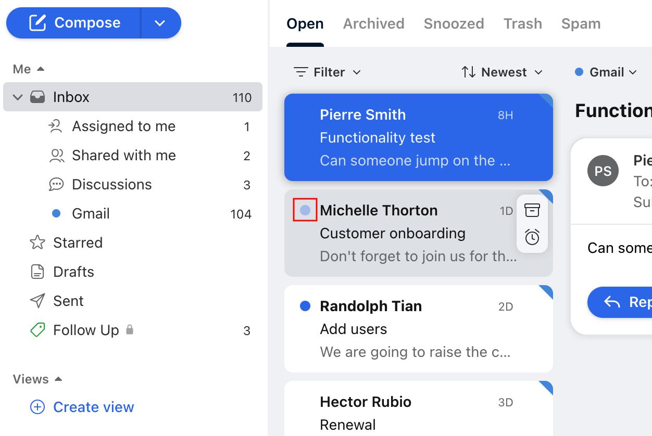
Task: Click the Shared with me icon
Action: (57, 155)
